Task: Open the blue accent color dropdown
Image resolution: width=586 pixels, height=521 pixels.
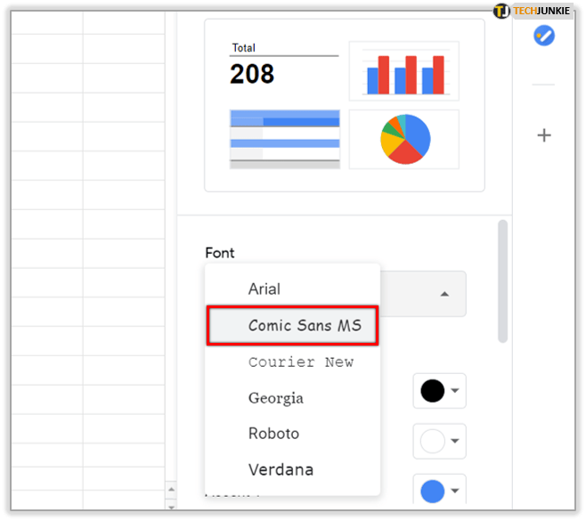Action: pos(439,491)
